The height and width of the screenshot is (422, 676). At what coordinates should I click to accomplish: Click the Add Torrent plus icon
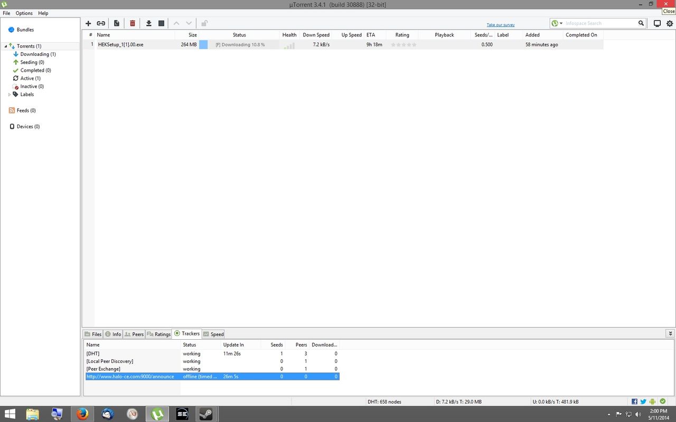(88, 23)
